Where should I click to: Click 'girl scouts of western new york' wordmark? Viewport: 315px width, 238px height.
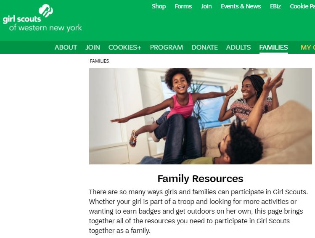click(x=42, y=24)
